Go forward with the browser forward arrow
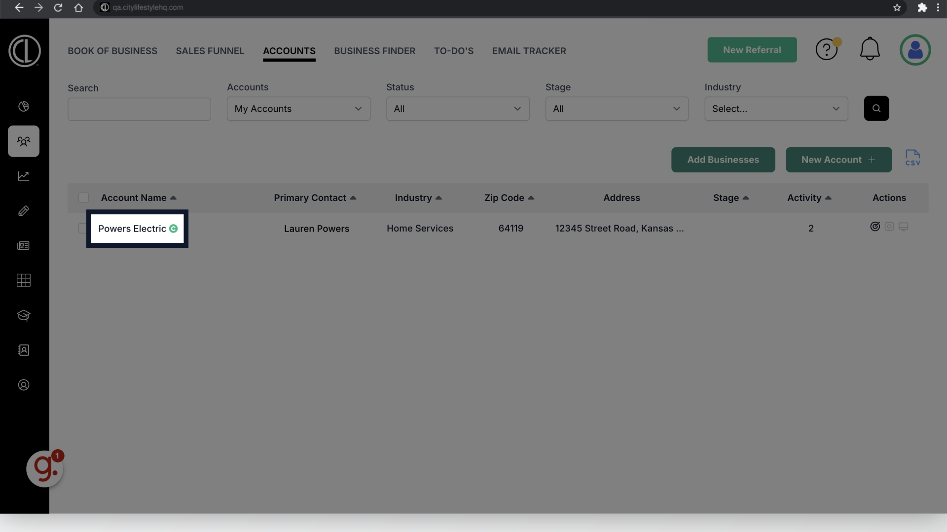Viewport: 947px width, 532px height. click(x=38, y=7)
